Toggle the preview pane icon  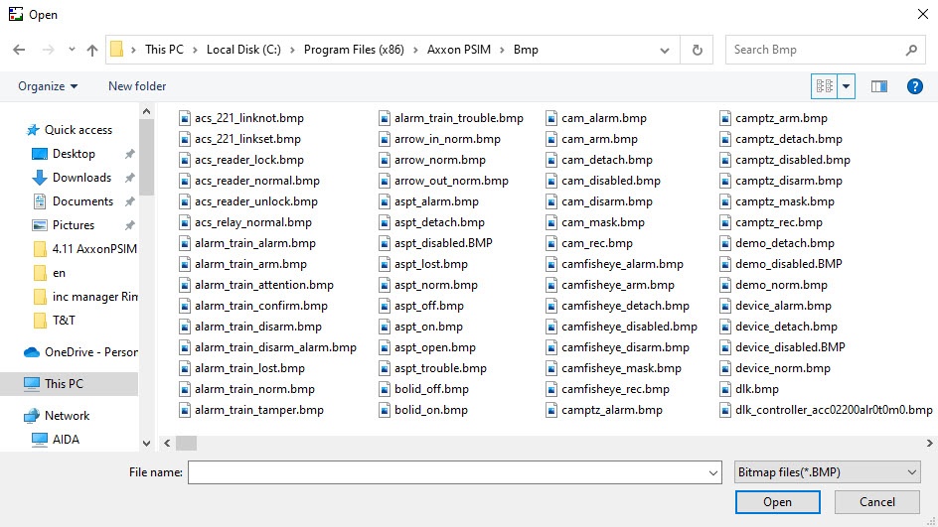[878, 86]
